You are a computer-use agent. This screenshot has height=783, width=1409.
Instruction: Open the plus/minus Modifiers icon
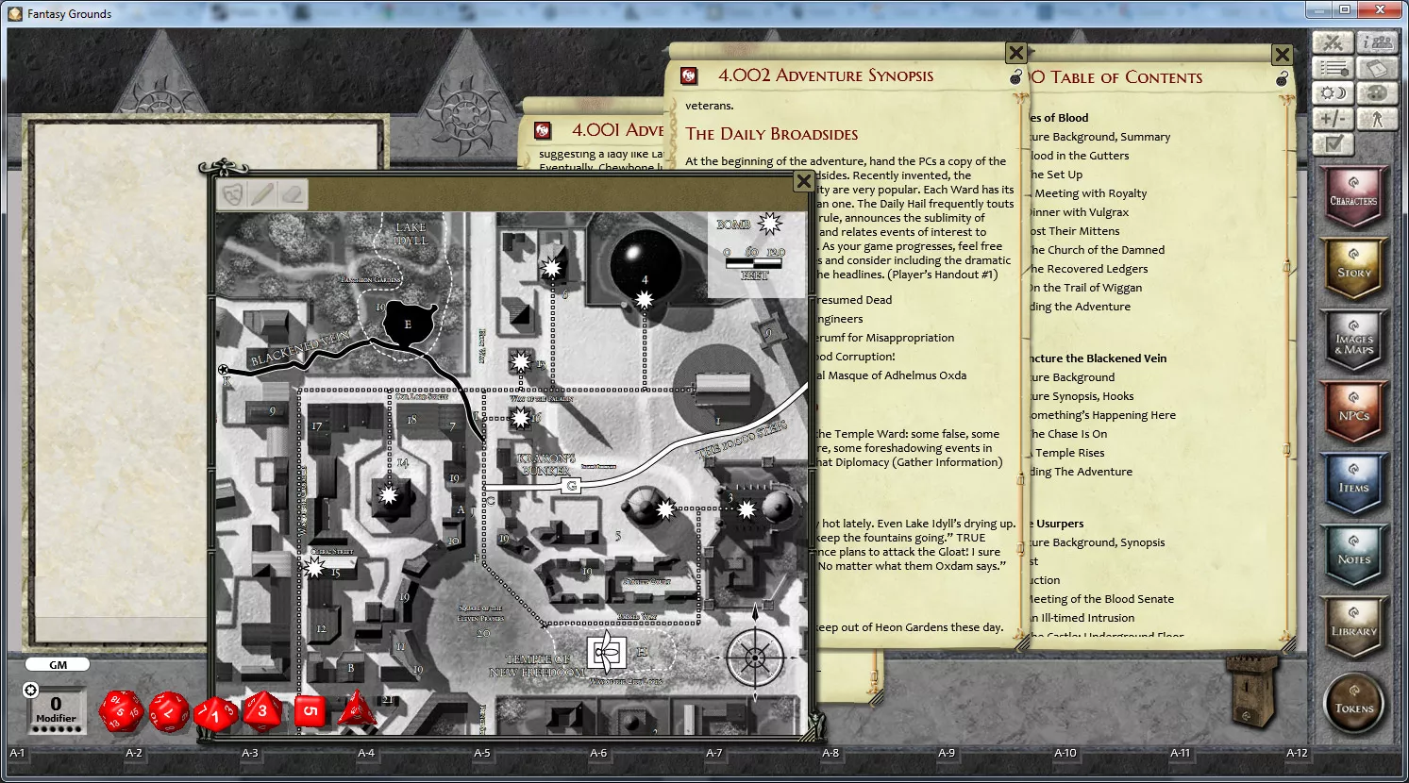point(1334,119)
